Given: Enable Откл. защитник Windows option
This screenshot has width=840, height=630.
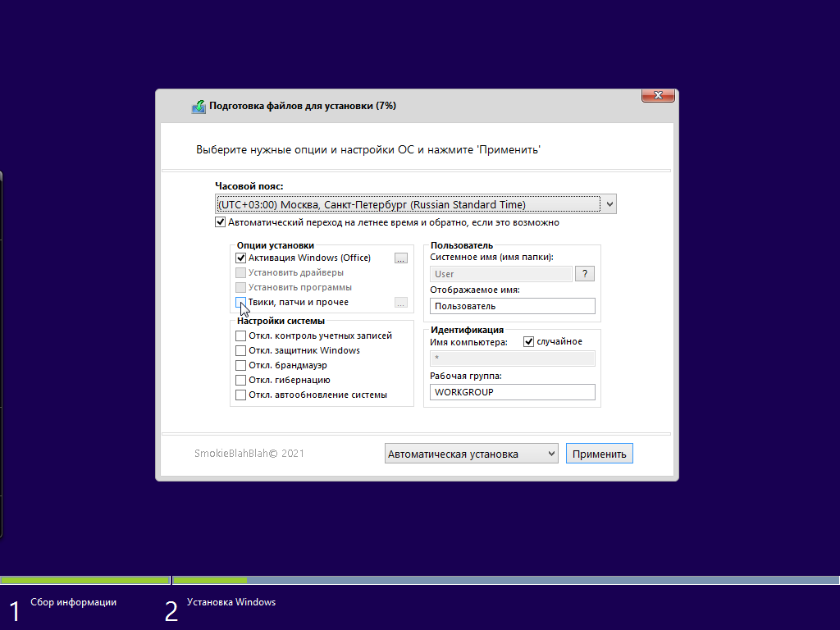Looking at the screenshot, I should tap(241, 351).
